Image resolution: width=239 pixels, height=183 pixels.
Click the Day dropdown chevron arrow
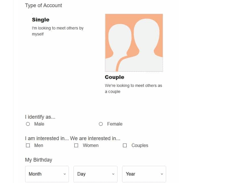[113, 174]
